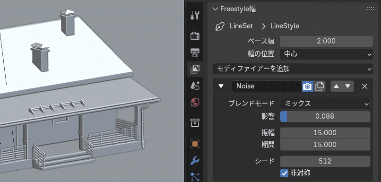Click the 影響 influence slider
This screenshot has width=381, height=182.
325,116
